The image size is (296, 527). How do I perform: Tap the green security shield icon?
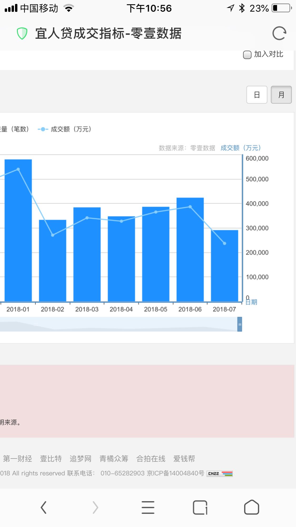pos(22,33)
